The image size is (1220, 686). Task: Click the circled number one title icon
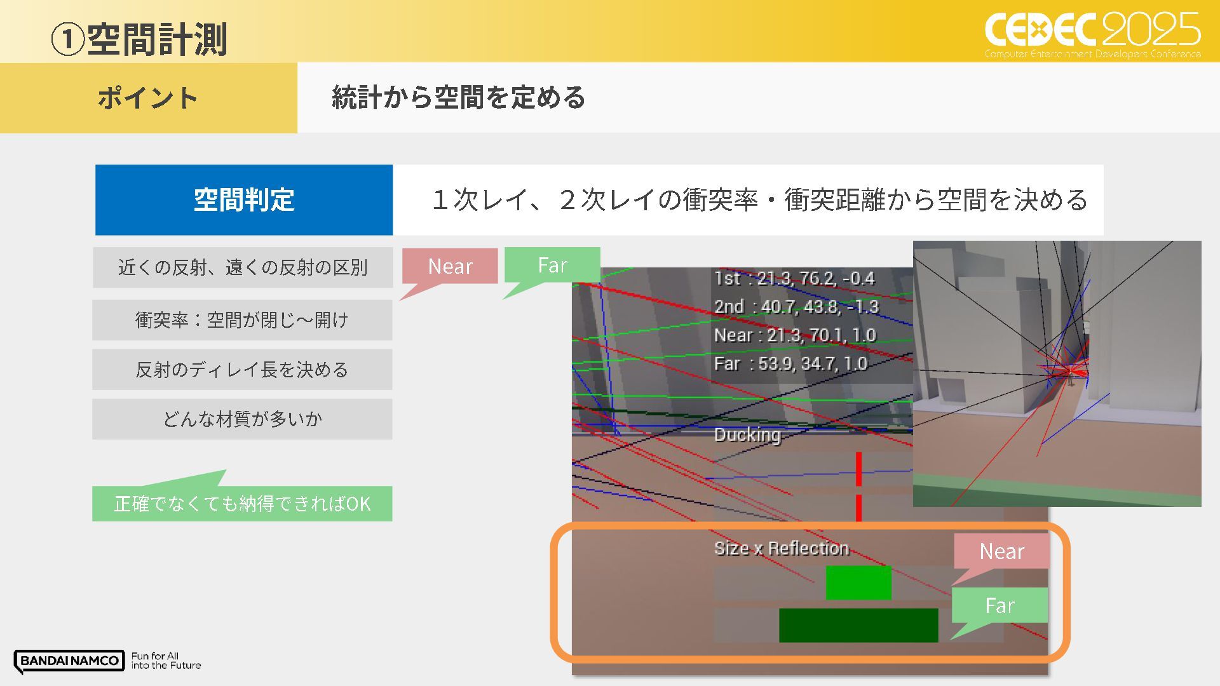point(67,39)
